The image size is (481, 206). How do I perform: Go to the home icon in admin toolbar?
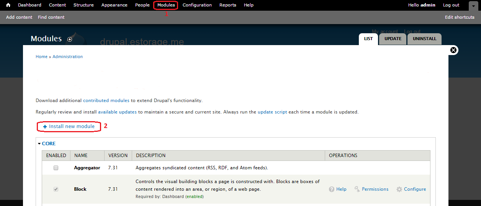point(8,5)
